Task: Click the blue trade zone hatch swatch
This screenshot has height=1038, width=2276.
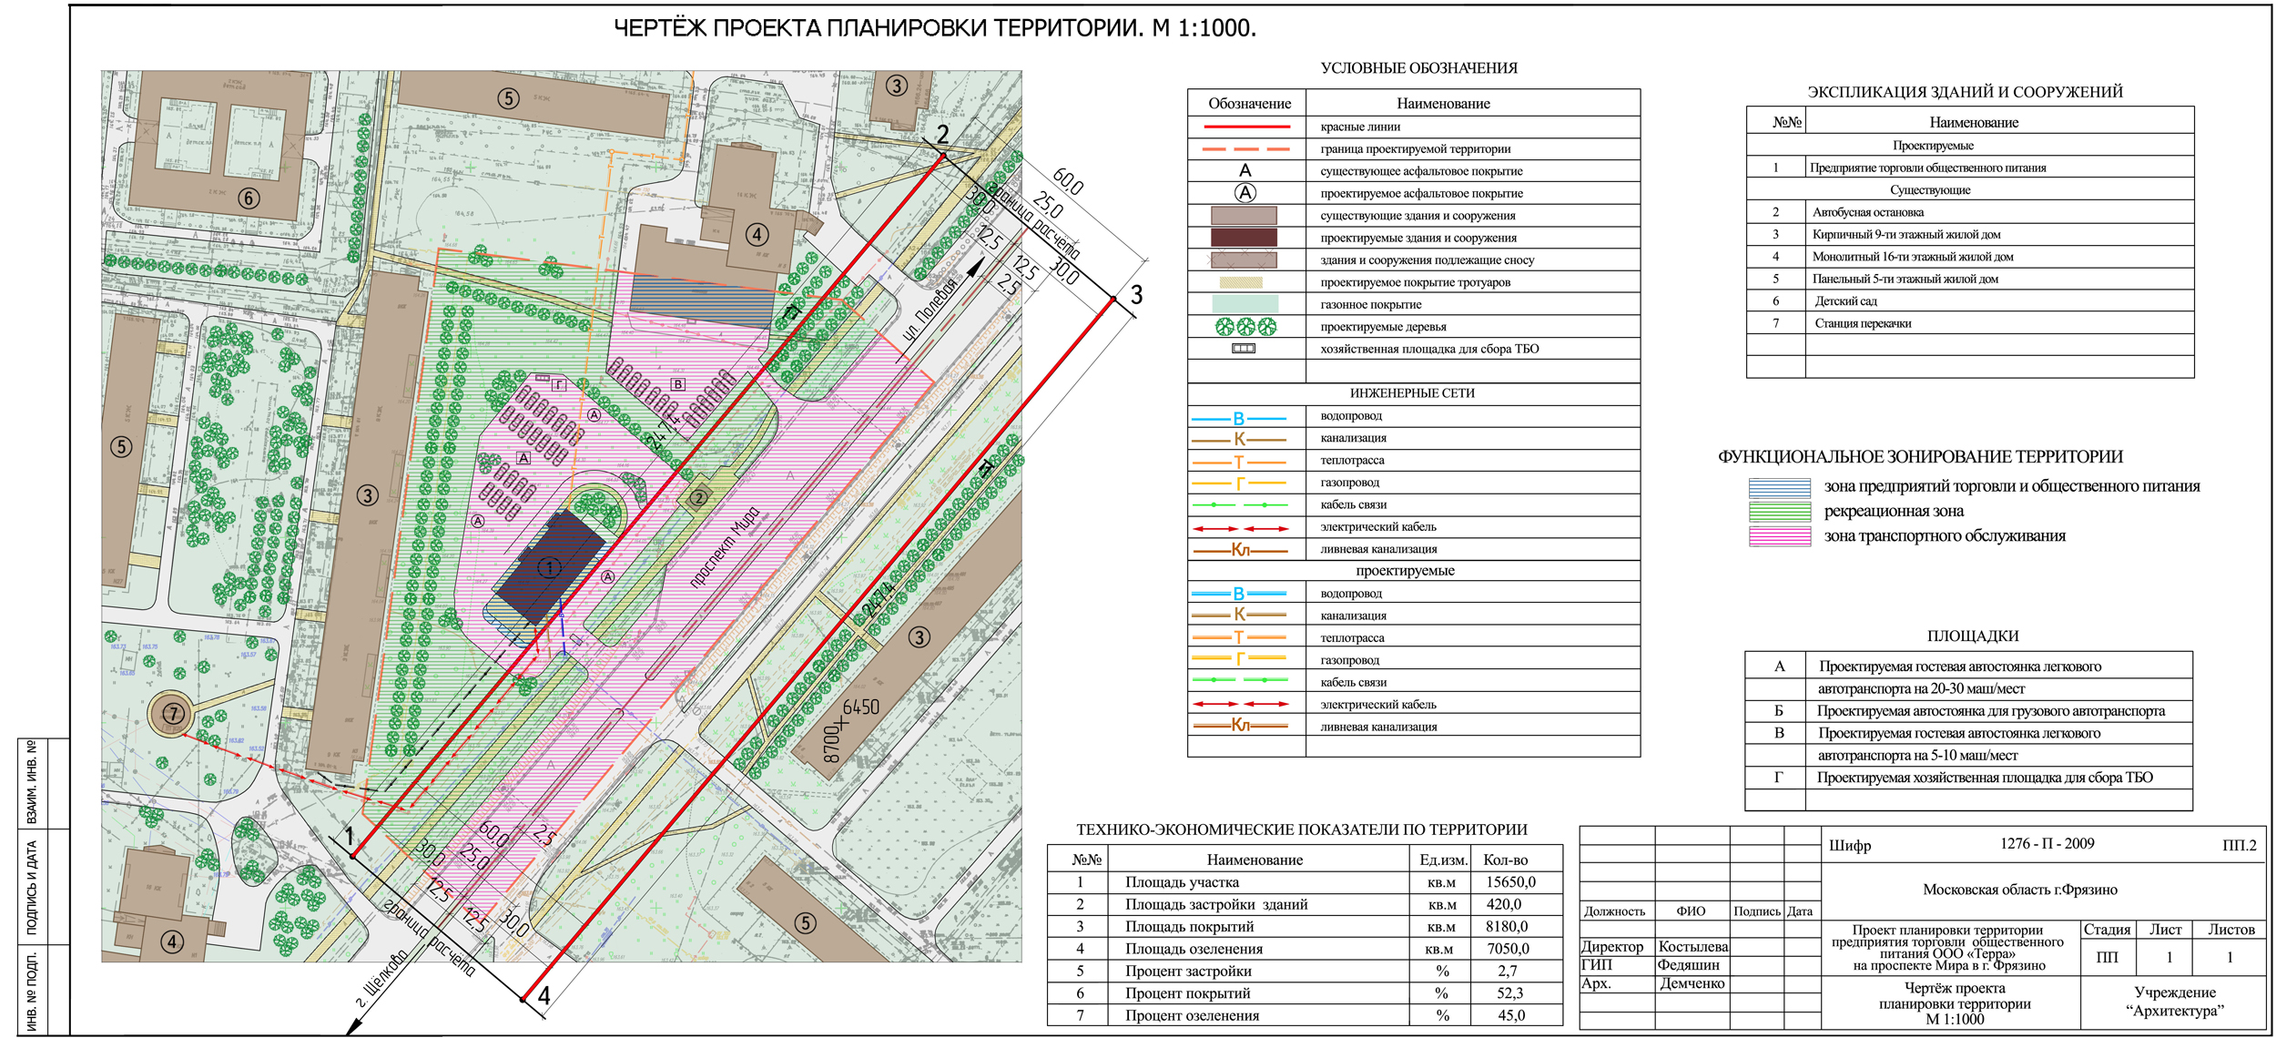Action: 1779,487
